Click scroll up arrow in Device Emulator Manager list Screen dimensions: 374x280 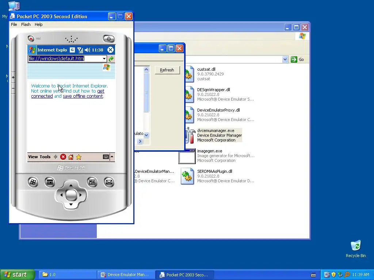pyautogui.click(x=146, y=69)
